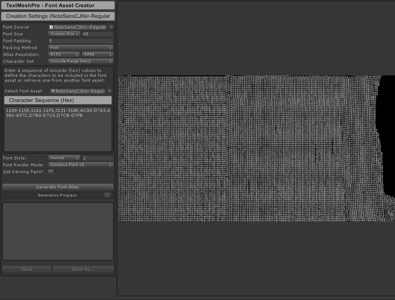Click the Character Sequence (Hex) header

click(x=58, y=100)
